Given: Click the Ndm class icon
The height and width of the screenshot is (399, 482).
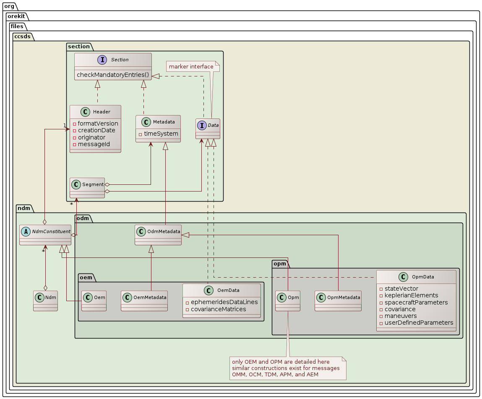Looking at the screenshot, I should [x=39, y=297].
